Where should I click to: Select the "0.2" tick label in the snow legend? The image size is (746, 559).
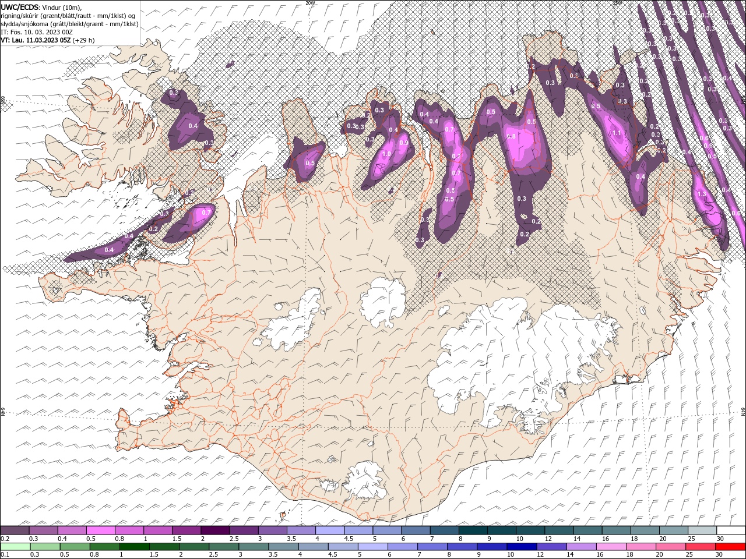tap(5, 539)
